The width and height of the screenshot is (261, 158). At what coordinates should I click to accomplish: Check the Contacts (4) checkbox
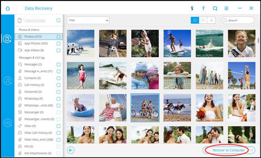[x=58, y=78]
